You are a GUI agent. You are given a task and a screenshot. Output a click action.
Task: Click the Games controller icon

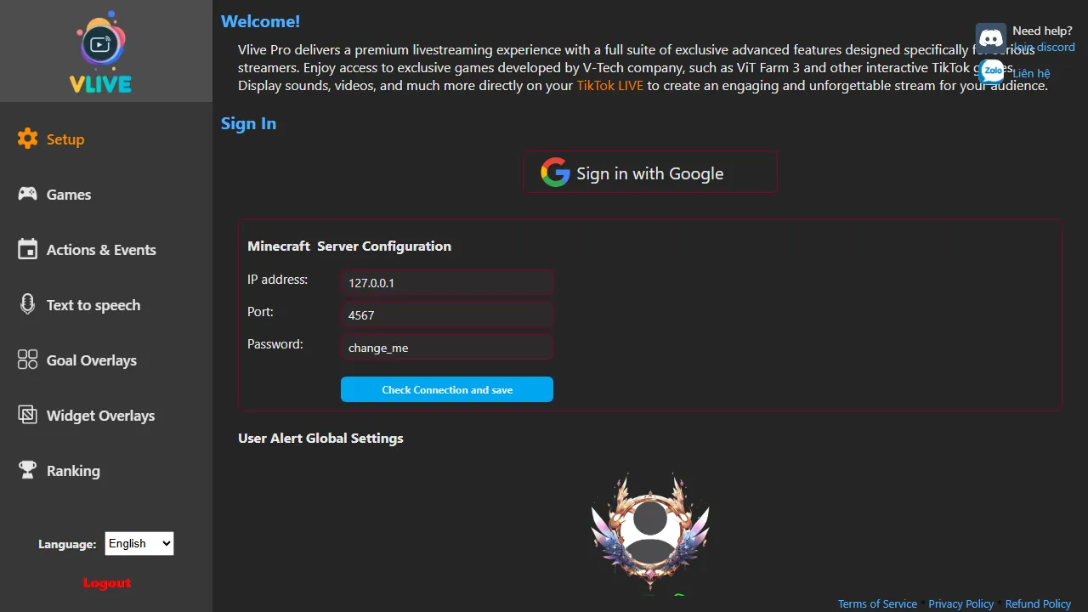[28, 194]
